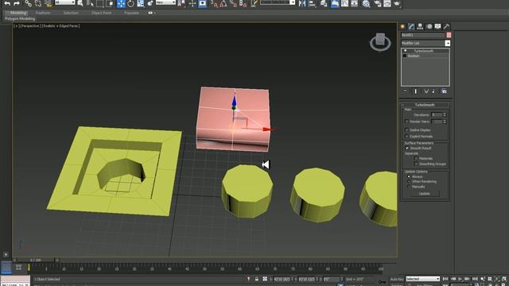Enable Separate by Smoothing Groups checkbox
Image resolution: width=509 pixels, height=286 pixels.
click(x=416, y=164)
